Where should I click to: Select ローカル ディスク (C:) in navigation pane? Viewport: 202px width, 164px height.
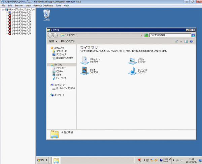pyautogui.click(x=64, y=88)
